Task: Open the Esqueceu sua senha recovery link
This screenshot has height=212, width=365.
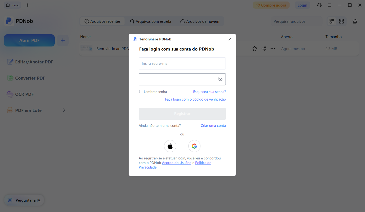Action: point(209,91)
